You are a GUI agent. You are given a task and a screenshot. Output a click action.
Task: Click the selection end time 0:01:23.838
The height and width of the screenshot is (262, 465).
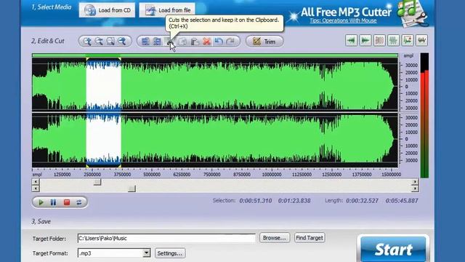(x=294, y=201)
